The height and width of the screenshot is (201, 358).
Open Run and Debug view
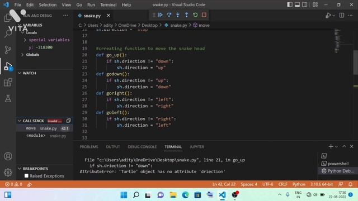tap(8, 66)
